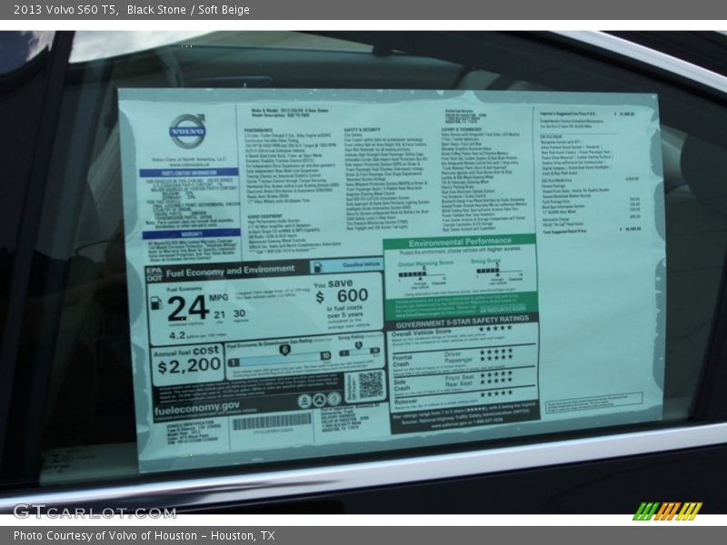Click the Overall Vehicle Score stars
The width and height of the screenshot is (727, 545).
pos(495,329)
